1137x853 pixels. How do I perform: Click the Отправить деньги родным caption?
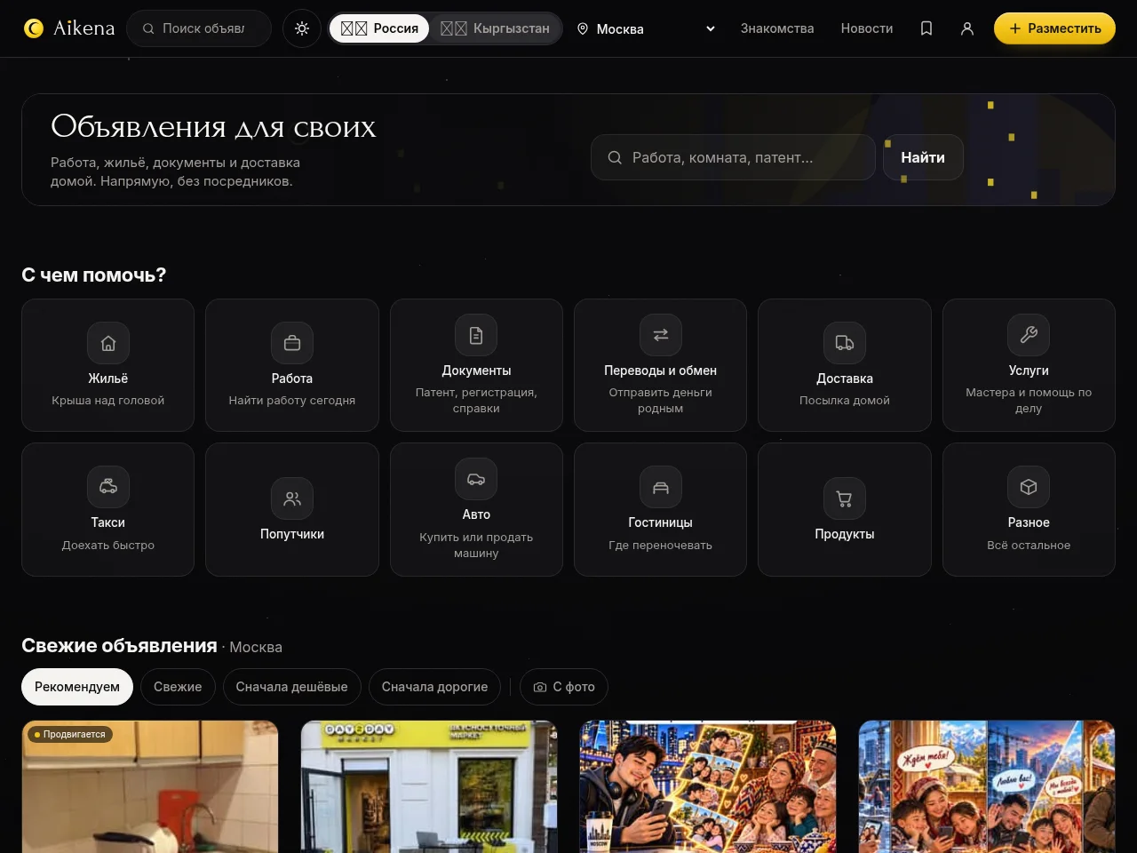coord(660,401)
